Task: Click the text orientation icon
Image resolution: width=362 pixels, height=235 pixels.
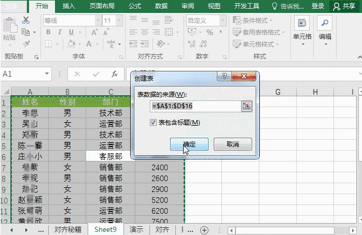Action: click(x=161, y=43)
